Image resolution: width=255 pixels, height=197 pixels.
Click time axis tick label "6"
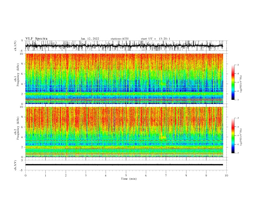point(146,175)
